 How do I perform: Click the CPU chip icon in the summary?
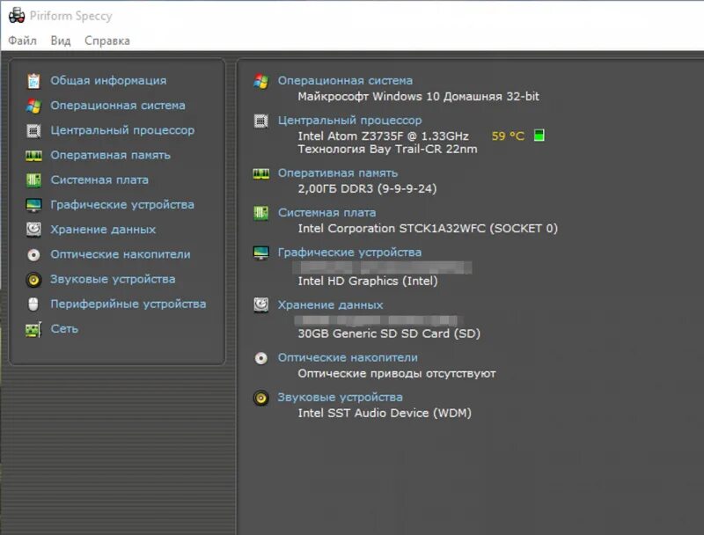(x=260, y=121)
